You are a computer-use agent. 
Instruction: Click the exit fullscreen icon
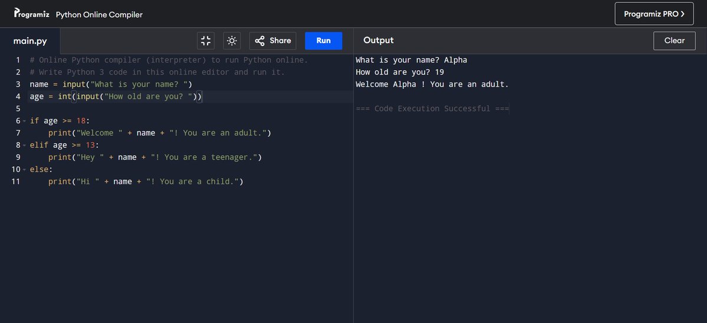point(206,41)
